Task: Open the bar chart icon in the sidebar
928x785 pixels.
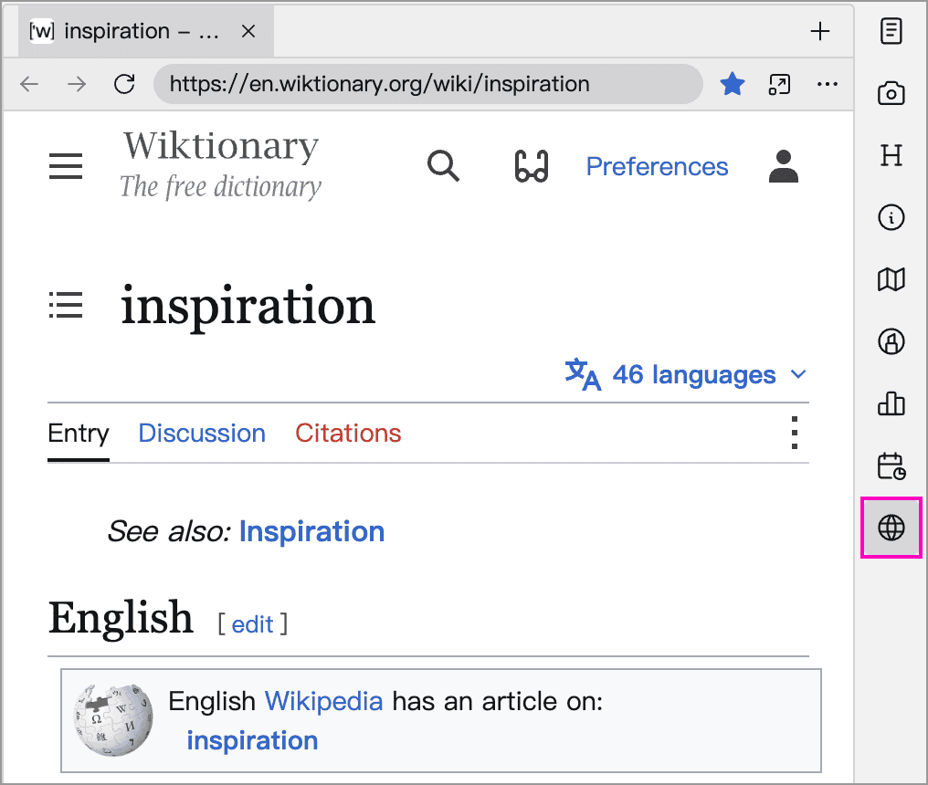Action: (x=891, y=403)
